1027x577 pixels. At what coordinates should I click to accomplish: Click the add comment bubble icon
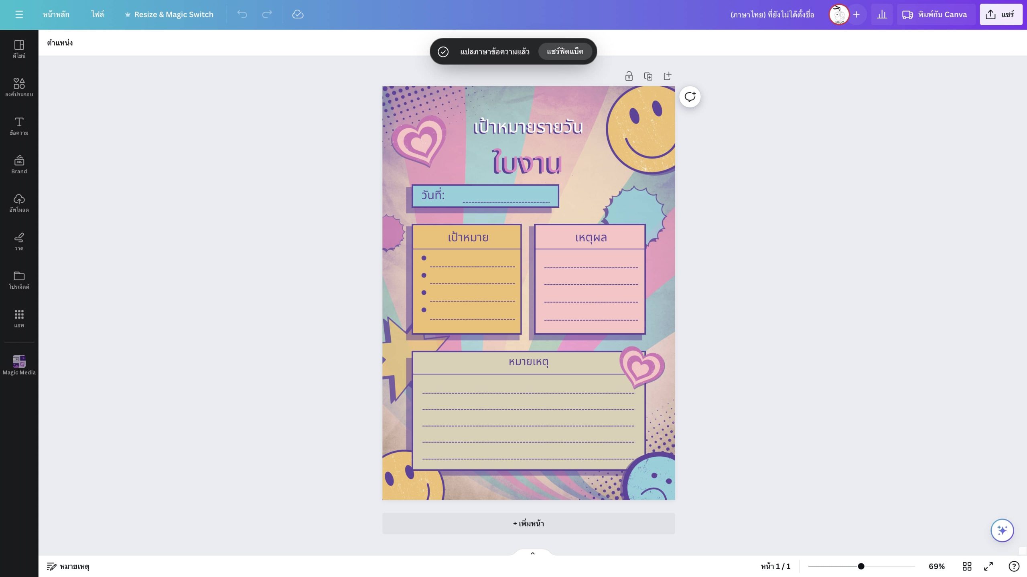coord(690,97)
